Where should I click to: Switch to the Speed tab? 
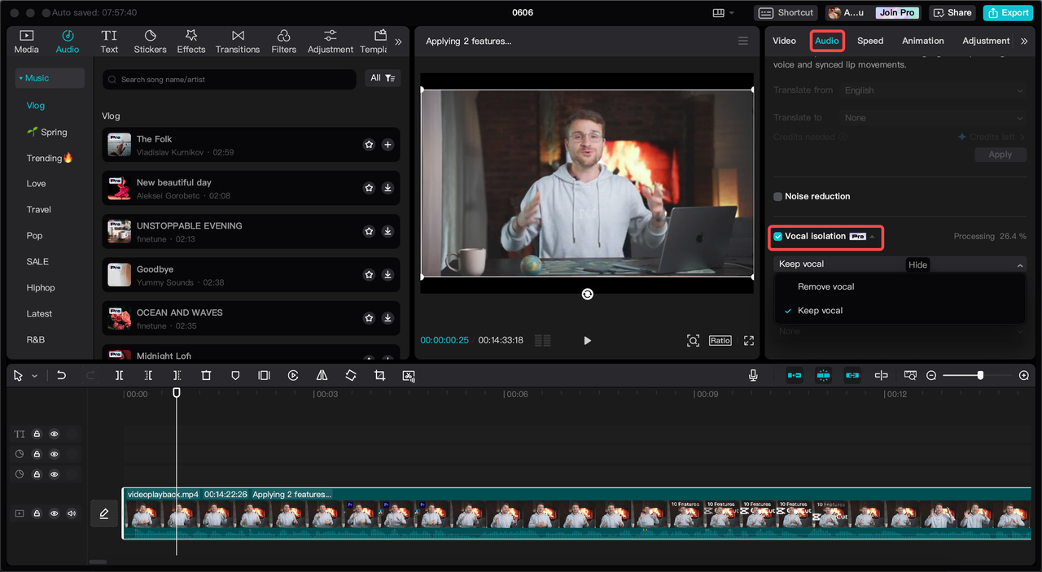tap(869, 41)
